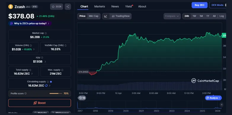
Task: Click the circulating supply progress ring icon
Action: pyautogui.click(x=46, y=85)
